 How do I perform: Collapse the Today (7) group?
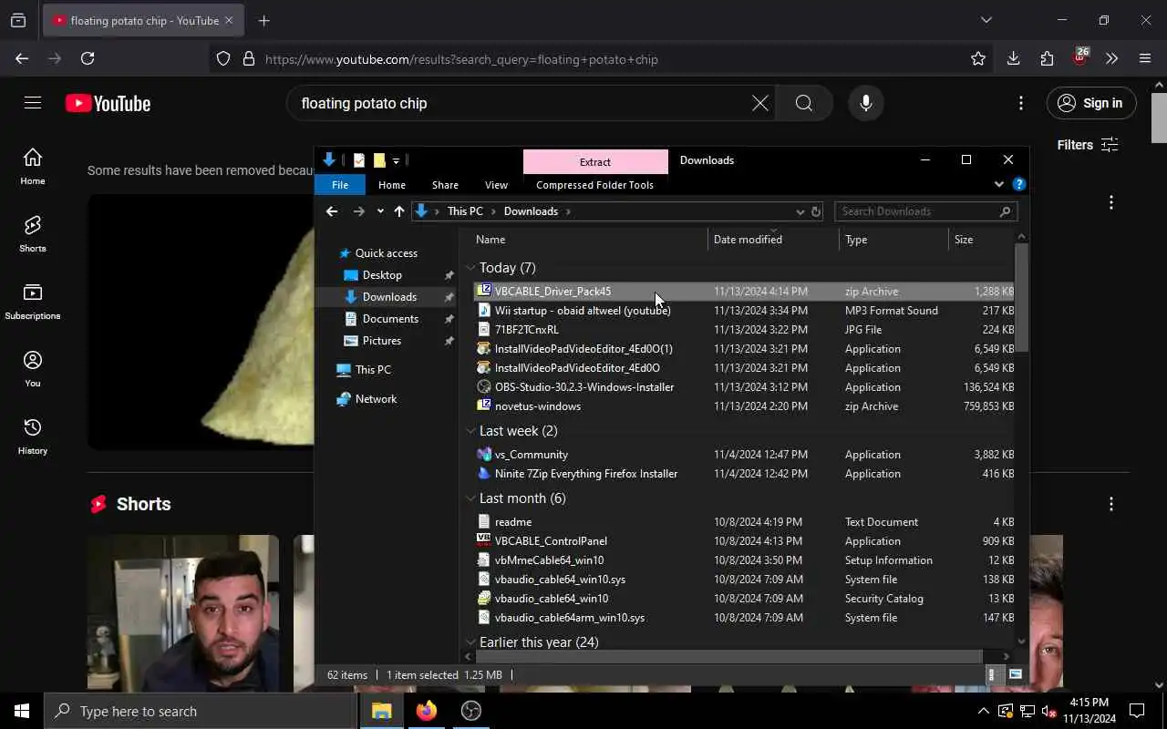[x=471, y=268]
